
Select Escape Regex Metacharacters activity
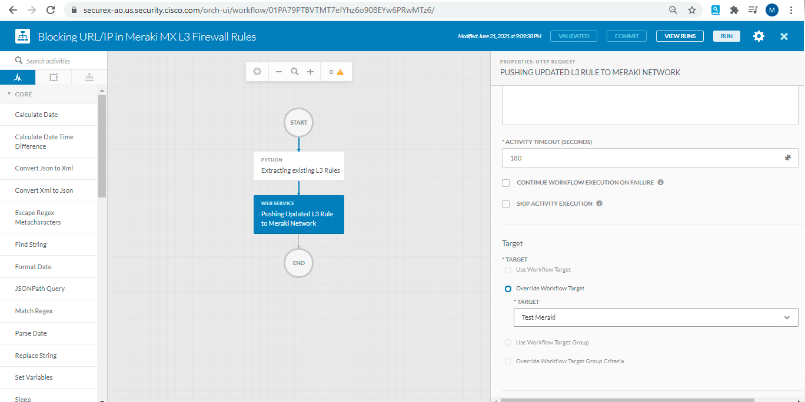[49, 217]
